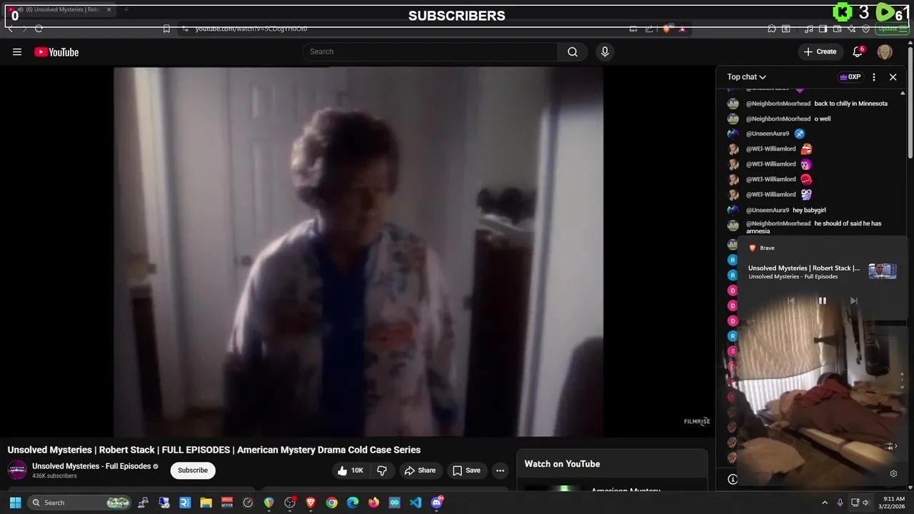The width and height of the screenshot is (914, 514).
Task: Open chat info icon at bottom
Action: [x=732, y=479]
